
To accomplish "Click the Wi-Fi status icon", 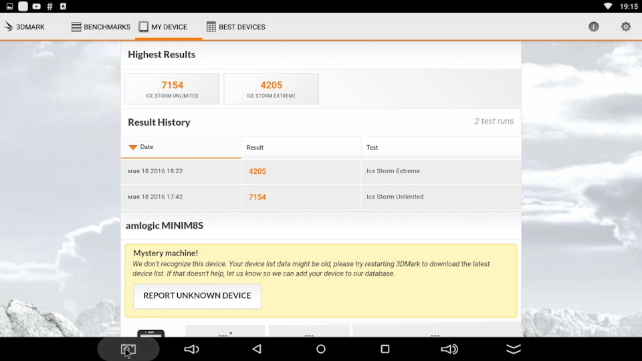I will (x=608, y=6).
